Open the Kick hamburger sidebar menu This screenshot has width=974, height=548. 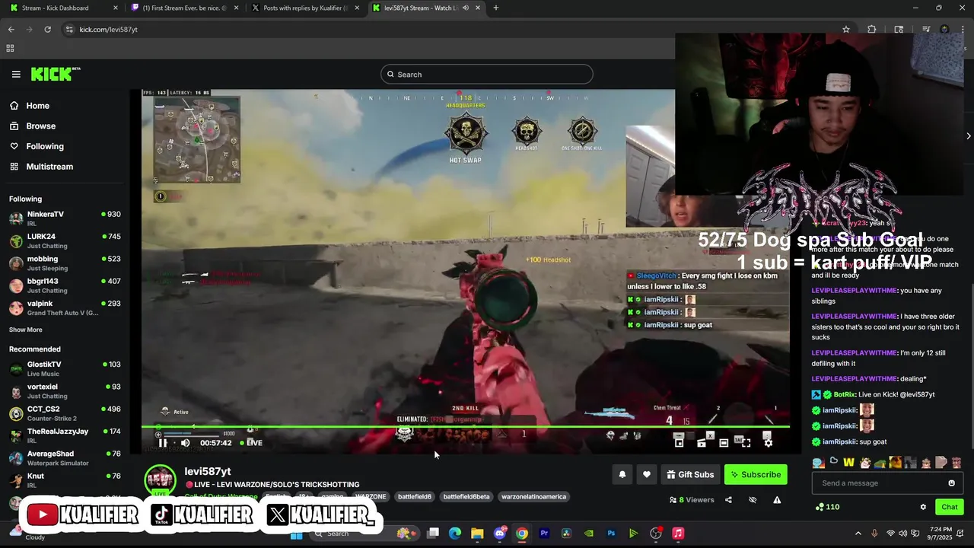(16, 74)
